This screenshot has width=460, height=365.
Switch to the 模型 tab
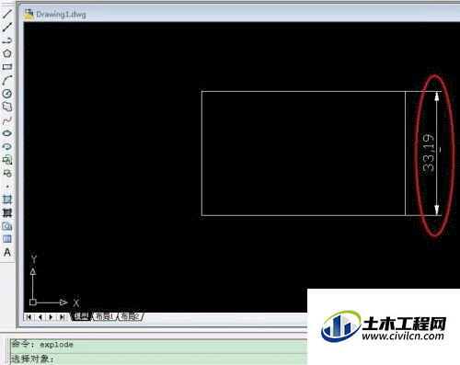pos(82,316)
